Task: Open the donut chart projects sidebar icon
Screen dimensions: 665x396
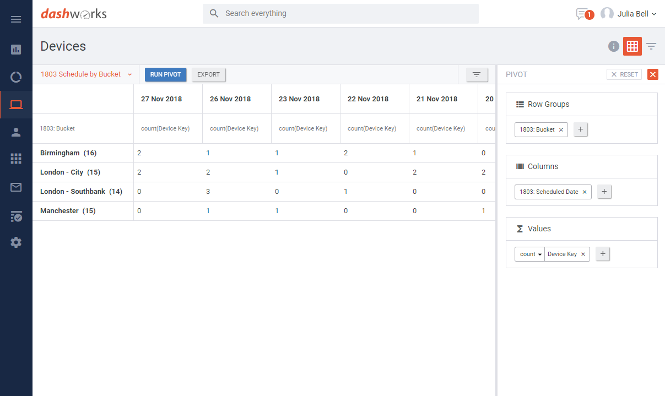Action: [16, 77]
